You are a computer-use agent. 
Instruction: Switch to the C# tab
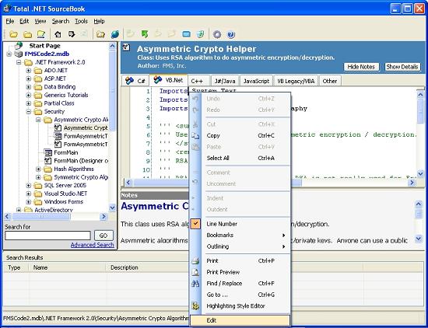point(135,81)
